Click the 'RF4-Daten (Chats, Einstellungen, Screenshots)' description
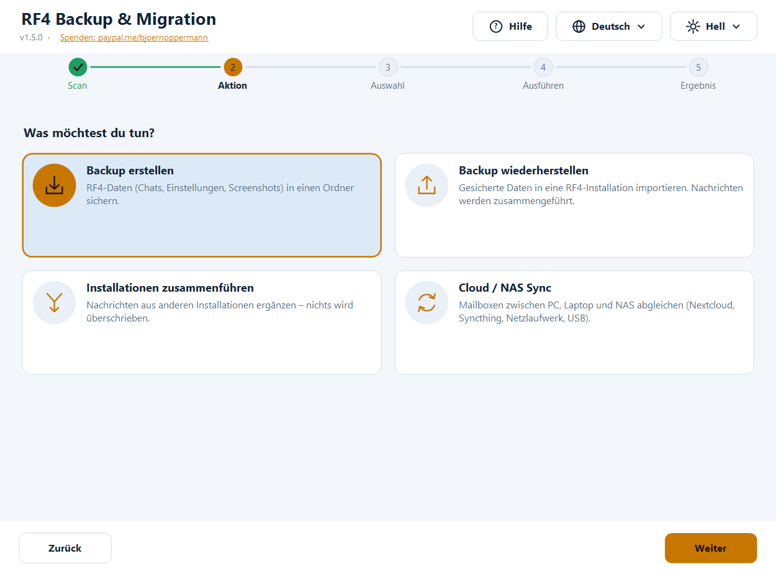The width and height of the screenshot is (776, 574). click(220, 194)
